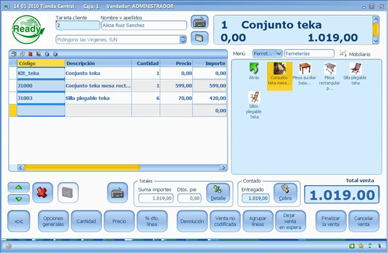Click the 420,00 importe cell
The image size is (388, 253).
click(210, 98)
